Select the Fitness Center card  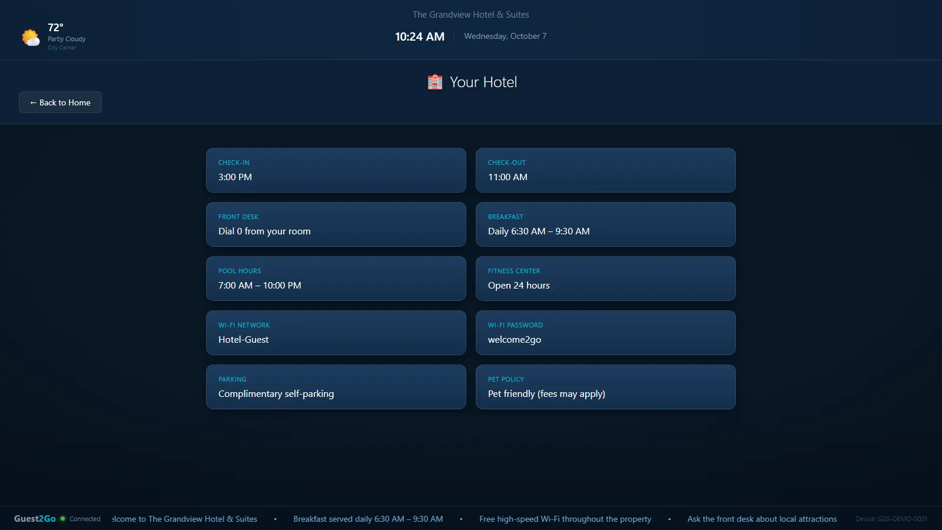[x=606, y=279]
